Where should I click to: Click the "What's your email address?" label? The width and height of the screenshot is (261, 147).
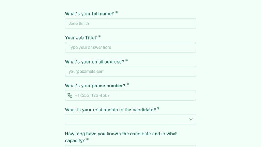coord(94,62)
